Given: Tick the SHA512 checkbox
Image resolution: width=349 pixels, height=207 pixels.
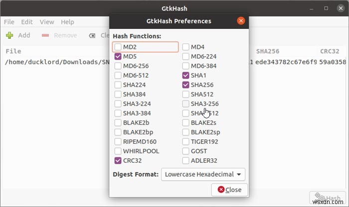Looking at the screenshot, I should [x=185, y=94].
